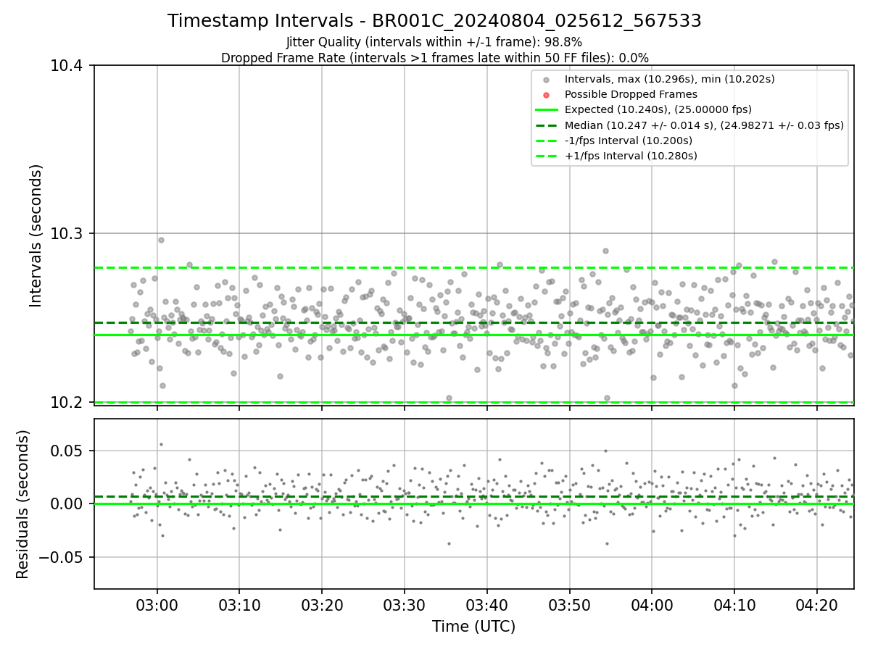Click the '03:50' time tick label
This screenshot has width=870, height=652.
569,604
